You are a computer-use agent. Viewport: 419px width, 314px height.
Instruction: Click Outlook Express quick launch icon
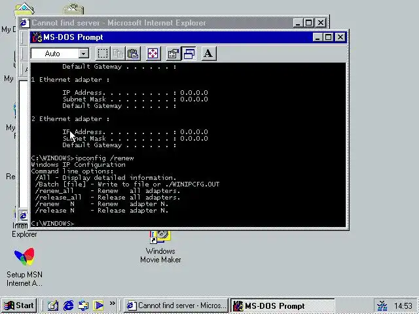click(x=83, y=305)
